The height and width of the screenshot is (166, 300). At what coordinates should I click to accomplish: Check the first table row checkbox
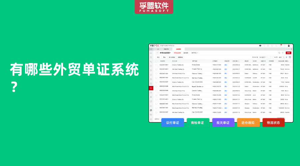point(156,65)
